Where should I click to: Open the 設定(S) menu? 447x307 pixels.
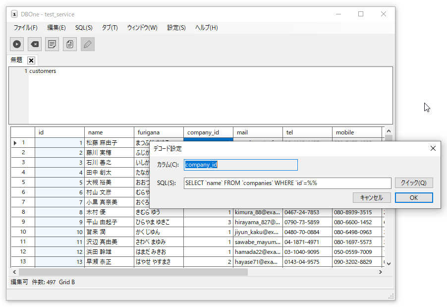pyautogui.click(x=176, y=28)
